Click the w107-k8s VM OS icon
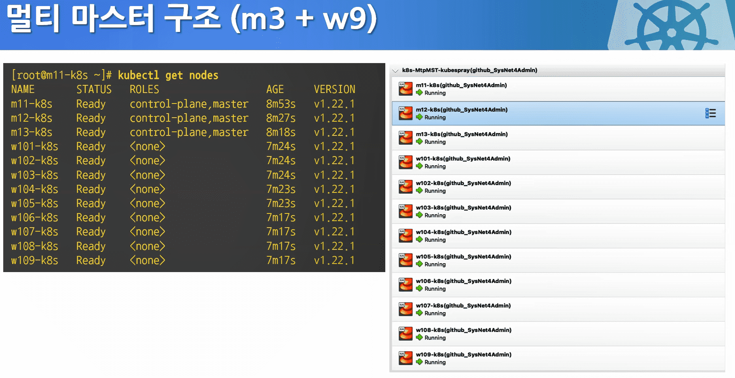This screenshot has height=378, width=735. pos(406,309)
